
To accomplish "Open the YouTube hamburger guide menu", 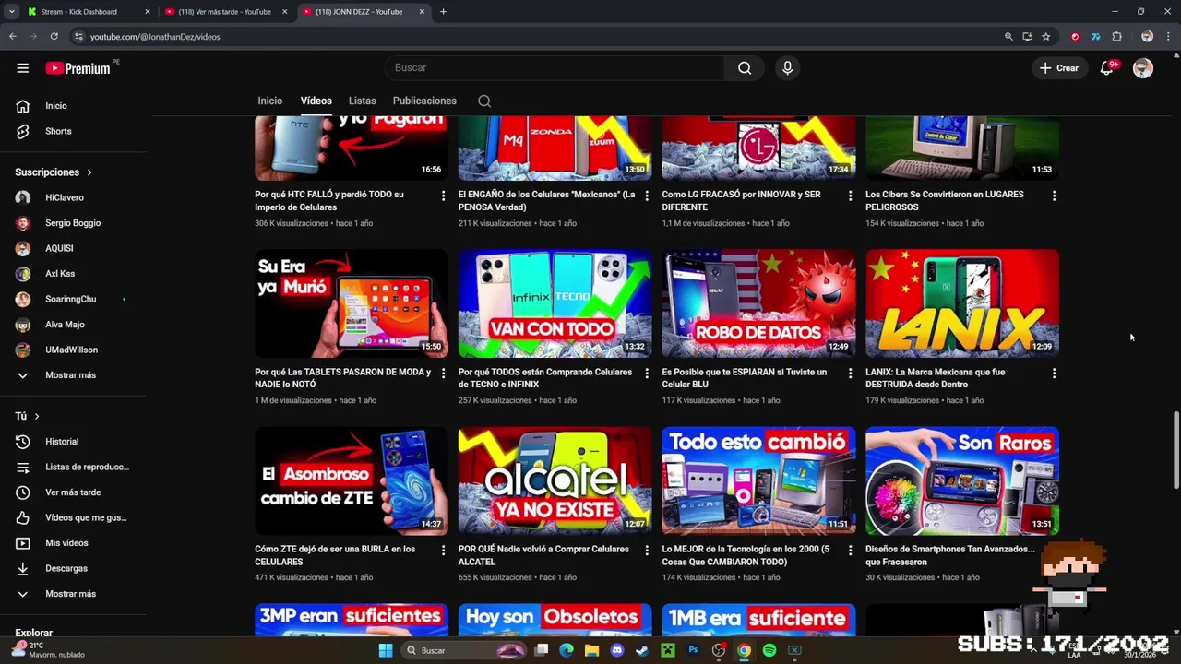I will coord(22,68).
